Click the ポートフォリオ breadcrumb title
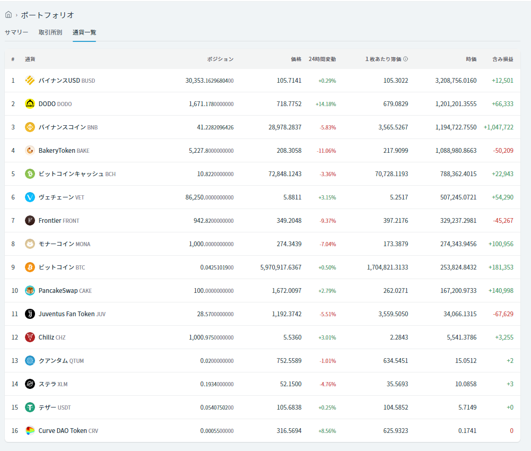Viewport: 531px width, 451px height. point(47,15)
